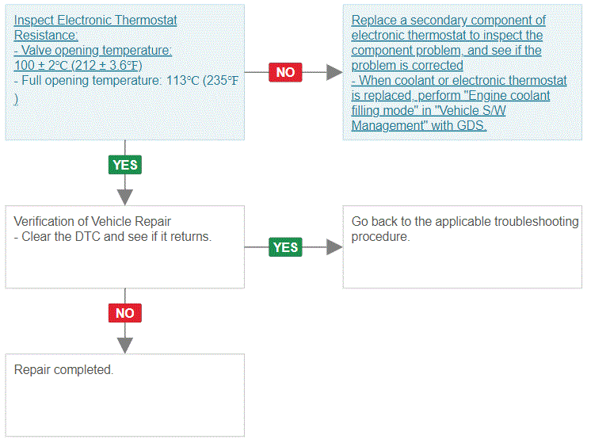Viewport: 591px width, 443px height.
Task: Click the 100 ± 2°C temperature value link
Action: (78, 65)
